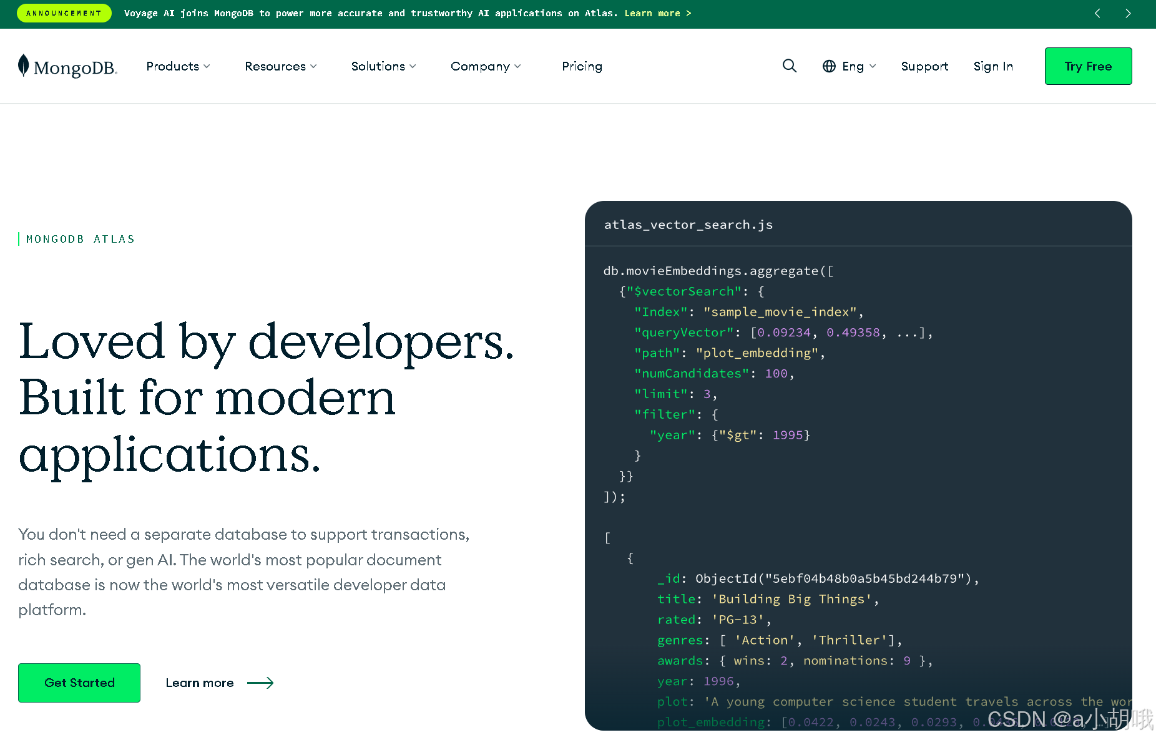Click Learn more in announcement banner

click(x=657, y=13)
